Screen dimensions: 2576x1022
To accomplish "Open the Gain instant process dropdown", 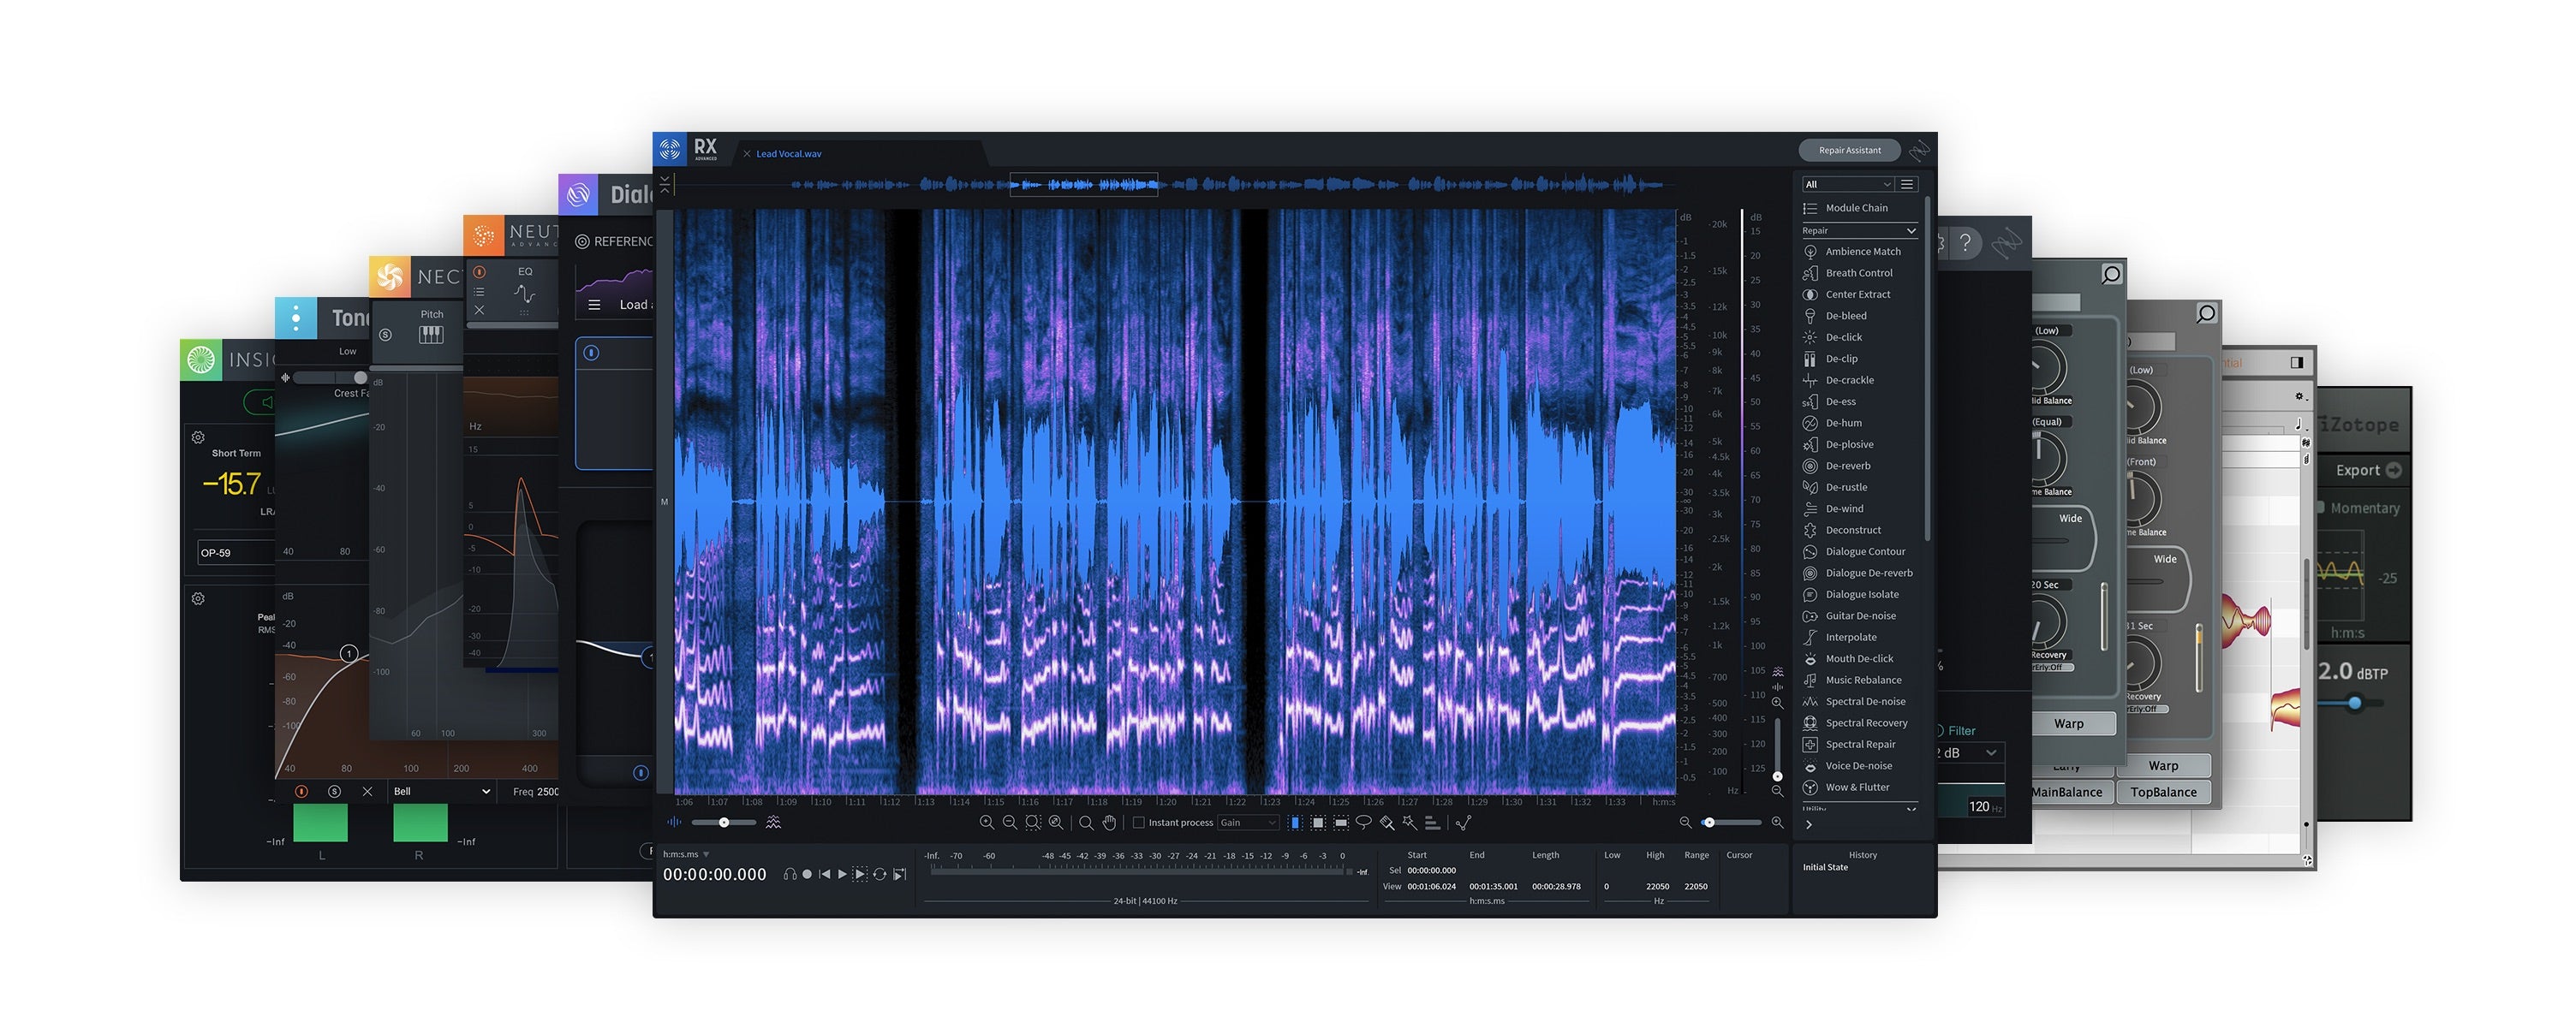I will tap(1247, 823).
